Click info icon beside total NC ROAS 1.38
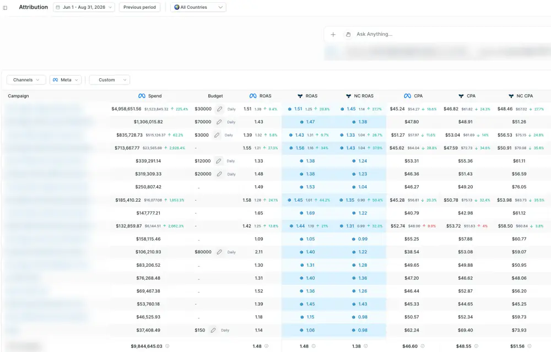This screenshot has width=551, height=352. 365,346
